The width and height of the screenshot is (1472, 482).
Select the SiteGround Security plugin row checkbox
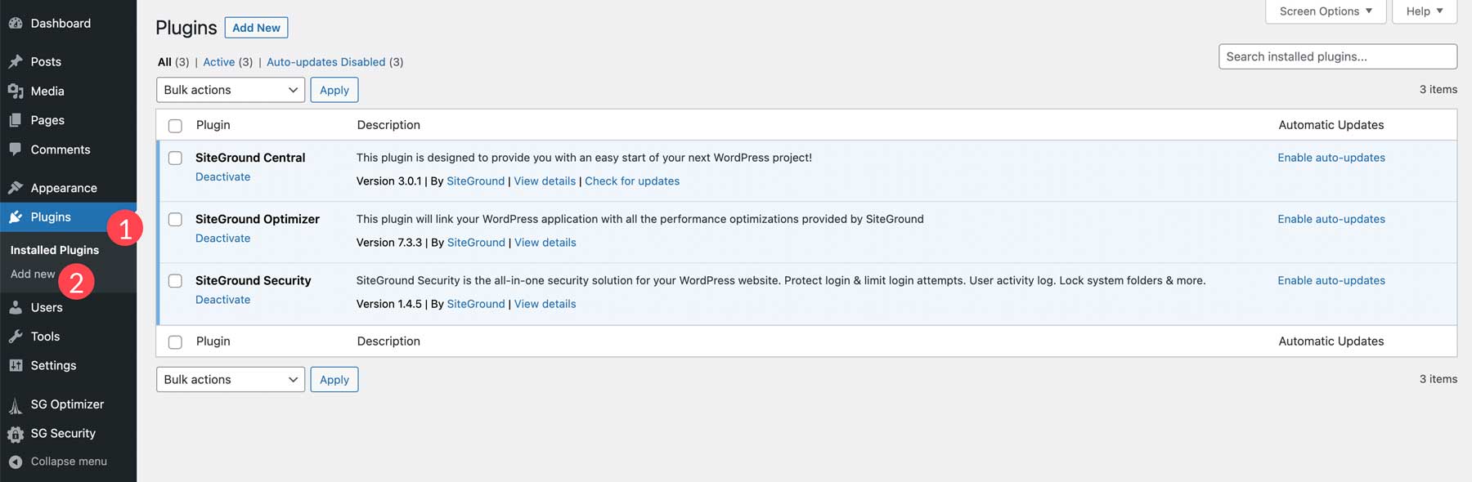pos(175,280)
